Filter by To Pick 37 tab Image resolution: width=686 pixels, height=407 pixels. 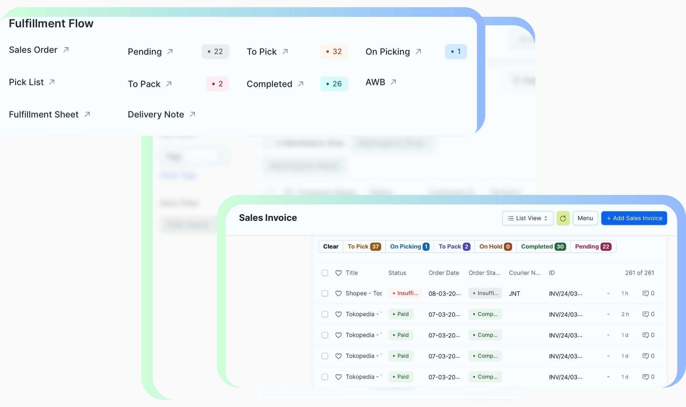(364, 247)
